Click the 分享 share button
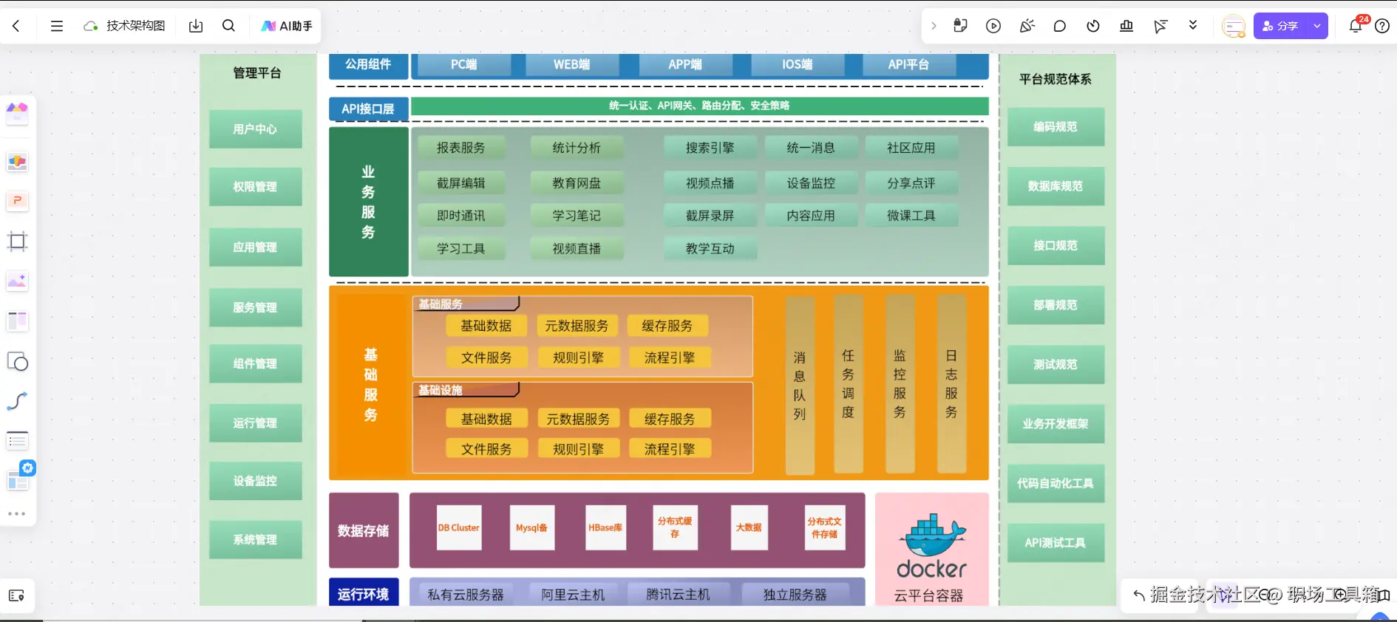The height and width of the screenshot is (622, 1397). [1280, 26]
